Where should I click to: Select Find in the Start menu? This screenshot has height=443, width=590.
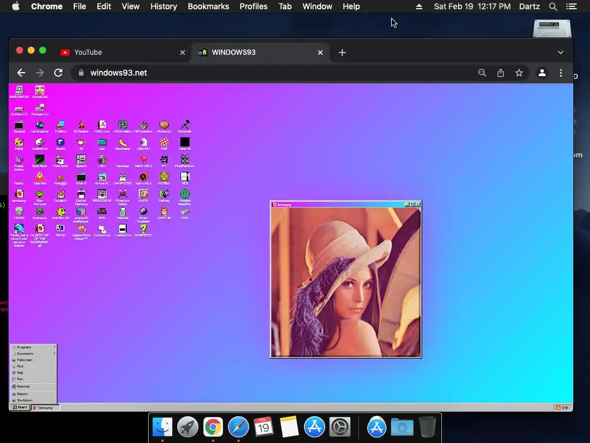click(x=33, y=366)
